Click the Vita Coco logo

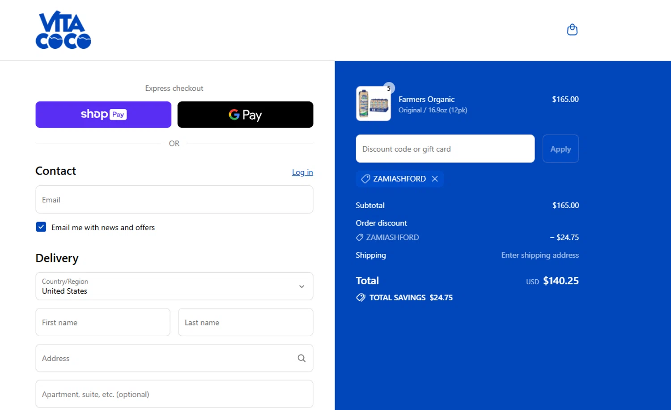pos(63,30)
